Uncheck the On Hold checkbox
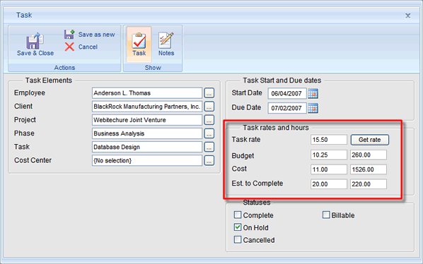 (x=238, y=227)
